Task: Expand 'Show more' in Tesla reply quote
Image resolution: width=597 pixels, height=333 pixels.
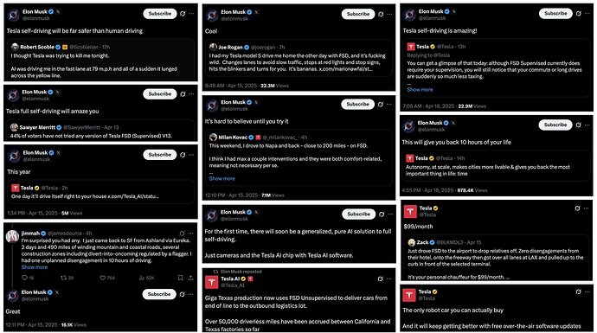Action: [420, 90]
